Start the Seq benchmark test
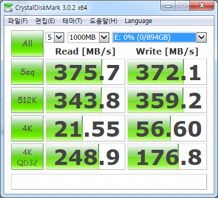The image size is (218, 198). coord(27,72)
